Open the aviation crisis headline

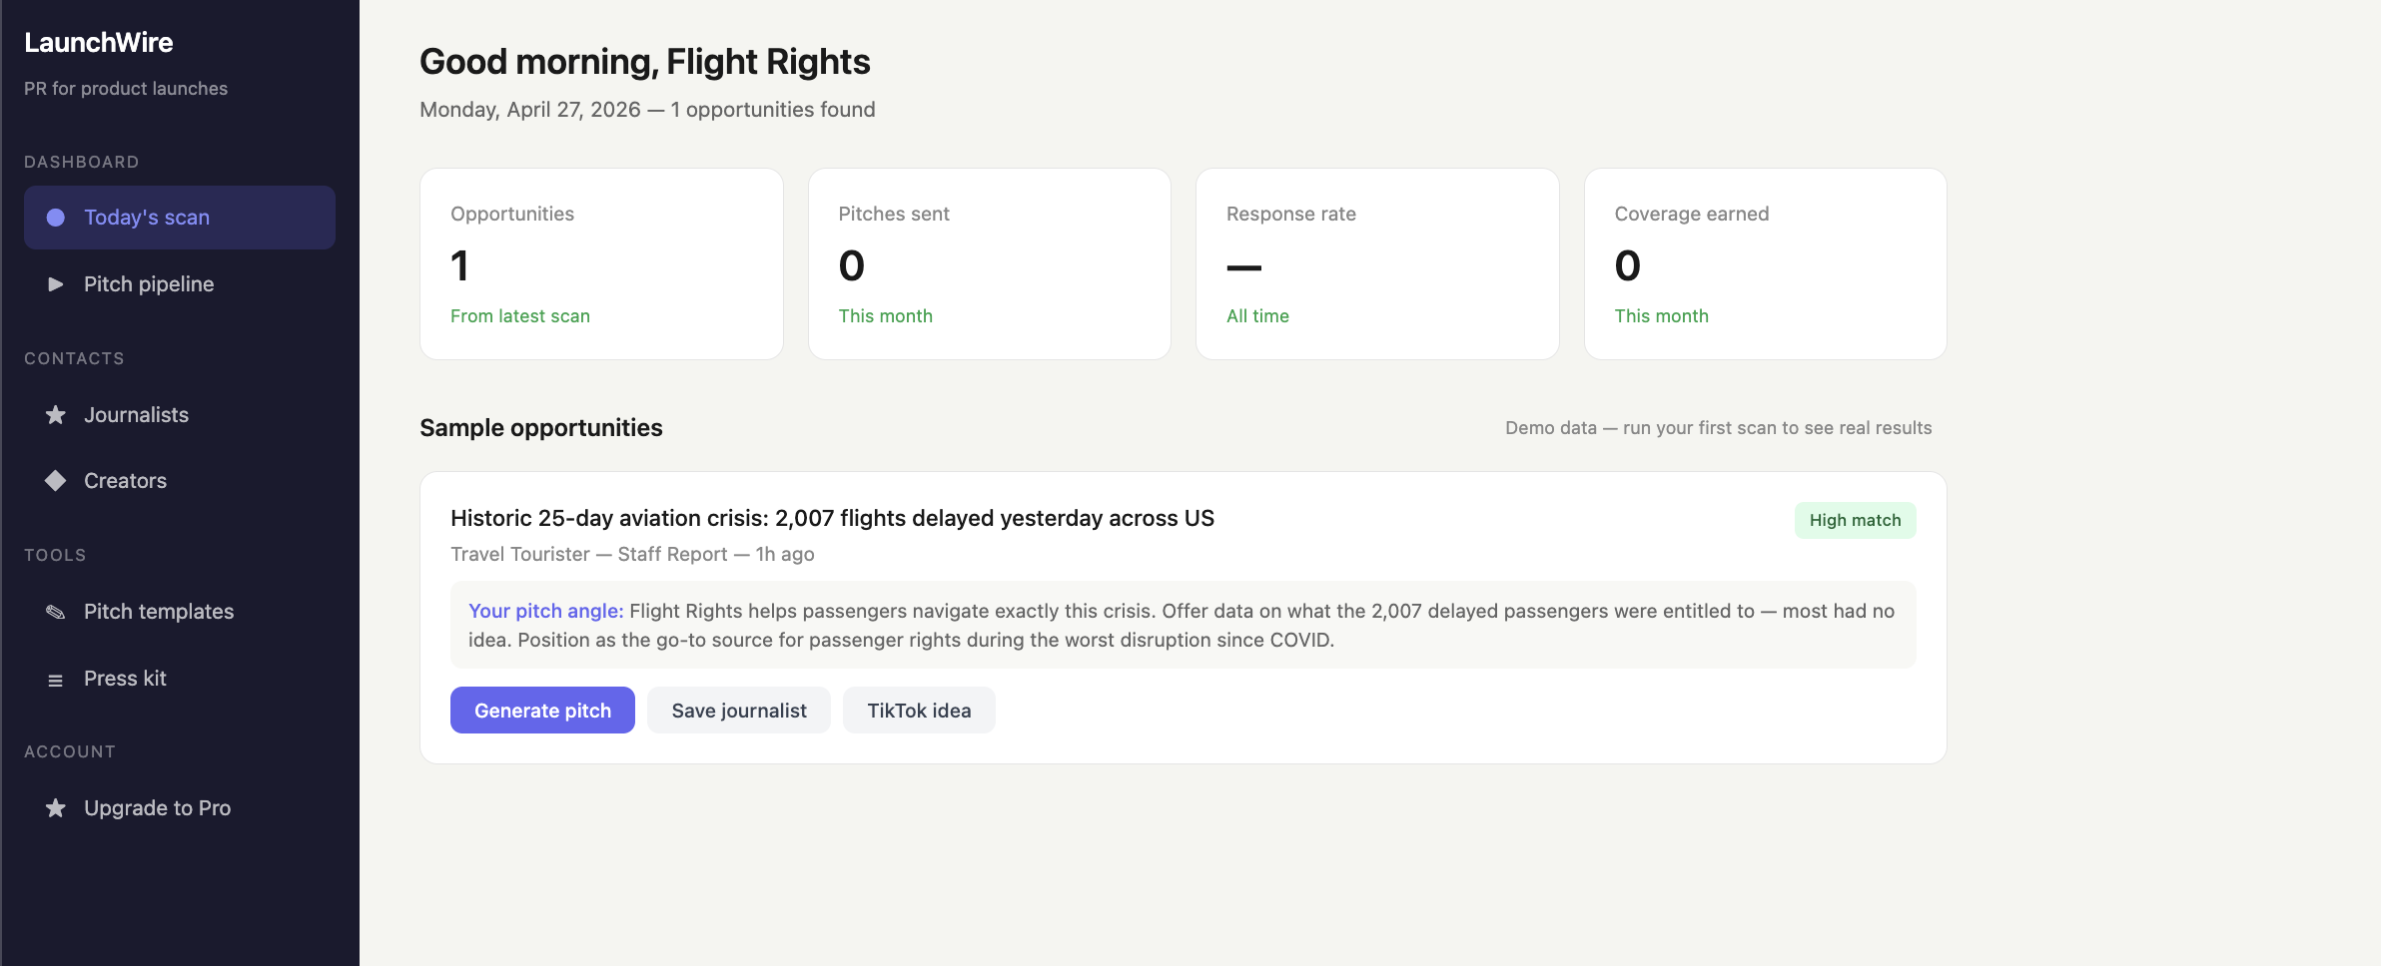point(832,518)
